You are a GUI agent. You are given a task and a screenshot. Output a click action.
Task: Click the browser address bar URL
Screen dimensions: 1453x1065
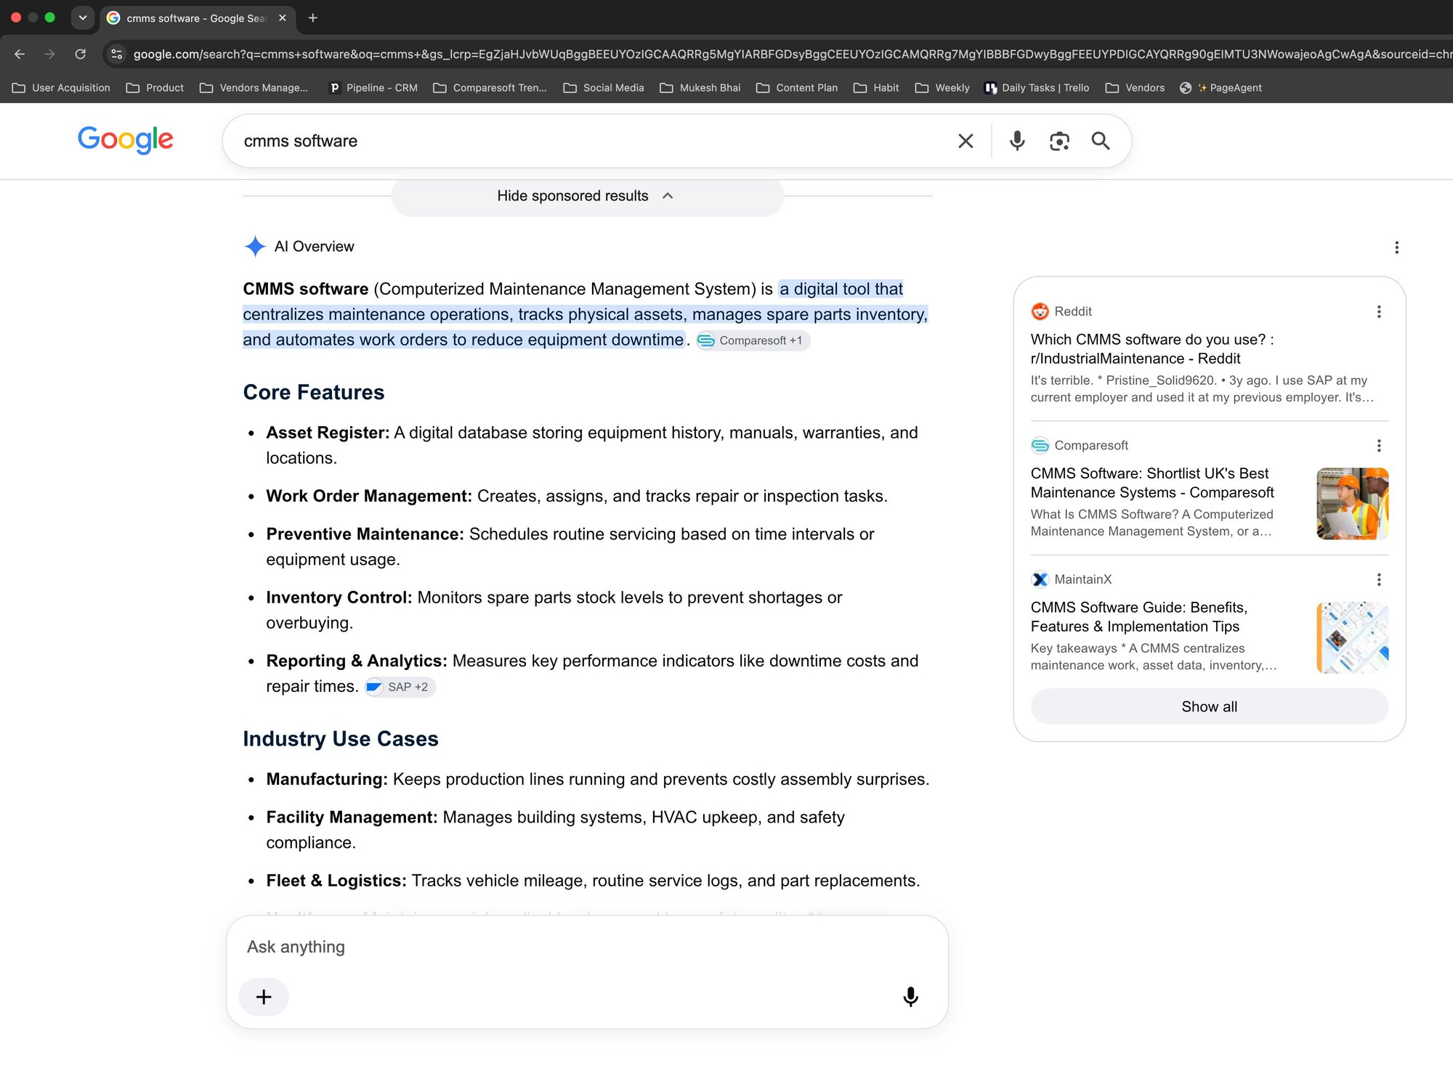[792, 54]
